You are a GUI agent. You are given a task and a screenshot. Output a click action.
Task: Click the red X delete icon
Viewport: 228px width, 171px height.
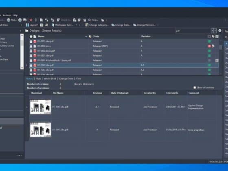31,20
